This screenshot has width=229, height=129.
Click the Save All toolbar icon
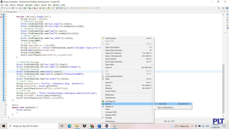(10, 8)
